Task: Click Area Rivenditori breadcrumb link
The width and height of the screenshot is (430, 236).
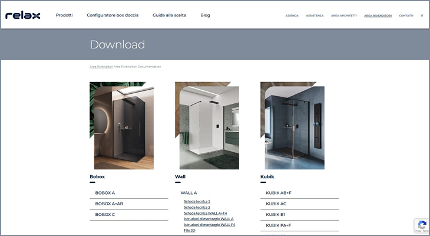Action: 101,67
